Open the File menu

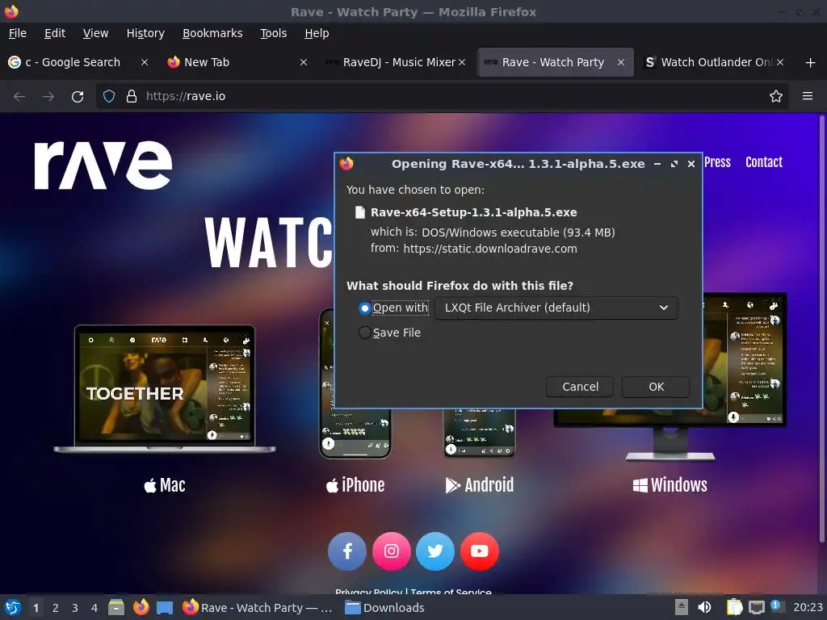coord(18,33)
